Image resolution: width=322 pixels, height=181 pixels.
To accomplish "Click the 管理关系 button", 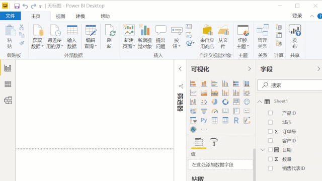I will click(263, 37).
